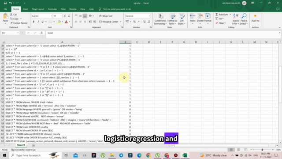Increase font size with the larger A icon

tap(65, 16)
